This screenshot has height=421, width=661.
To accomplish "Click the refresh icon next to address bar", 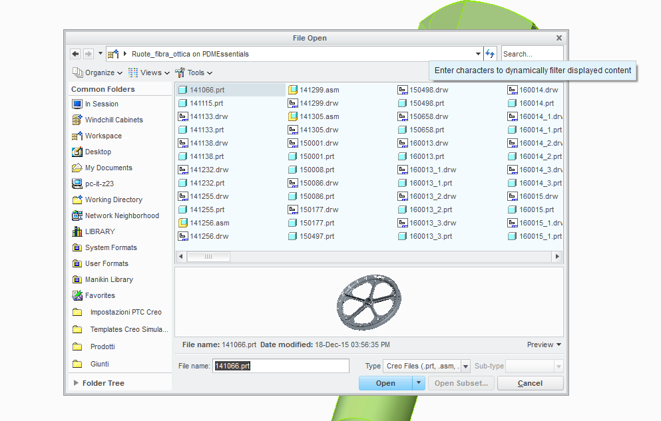I will click(490, 53).
